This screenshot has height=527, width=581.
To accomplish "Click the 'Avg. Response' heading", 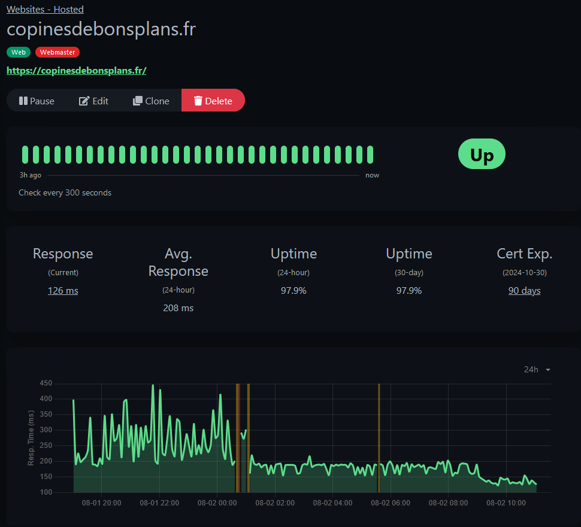I will tap(178, 262).
